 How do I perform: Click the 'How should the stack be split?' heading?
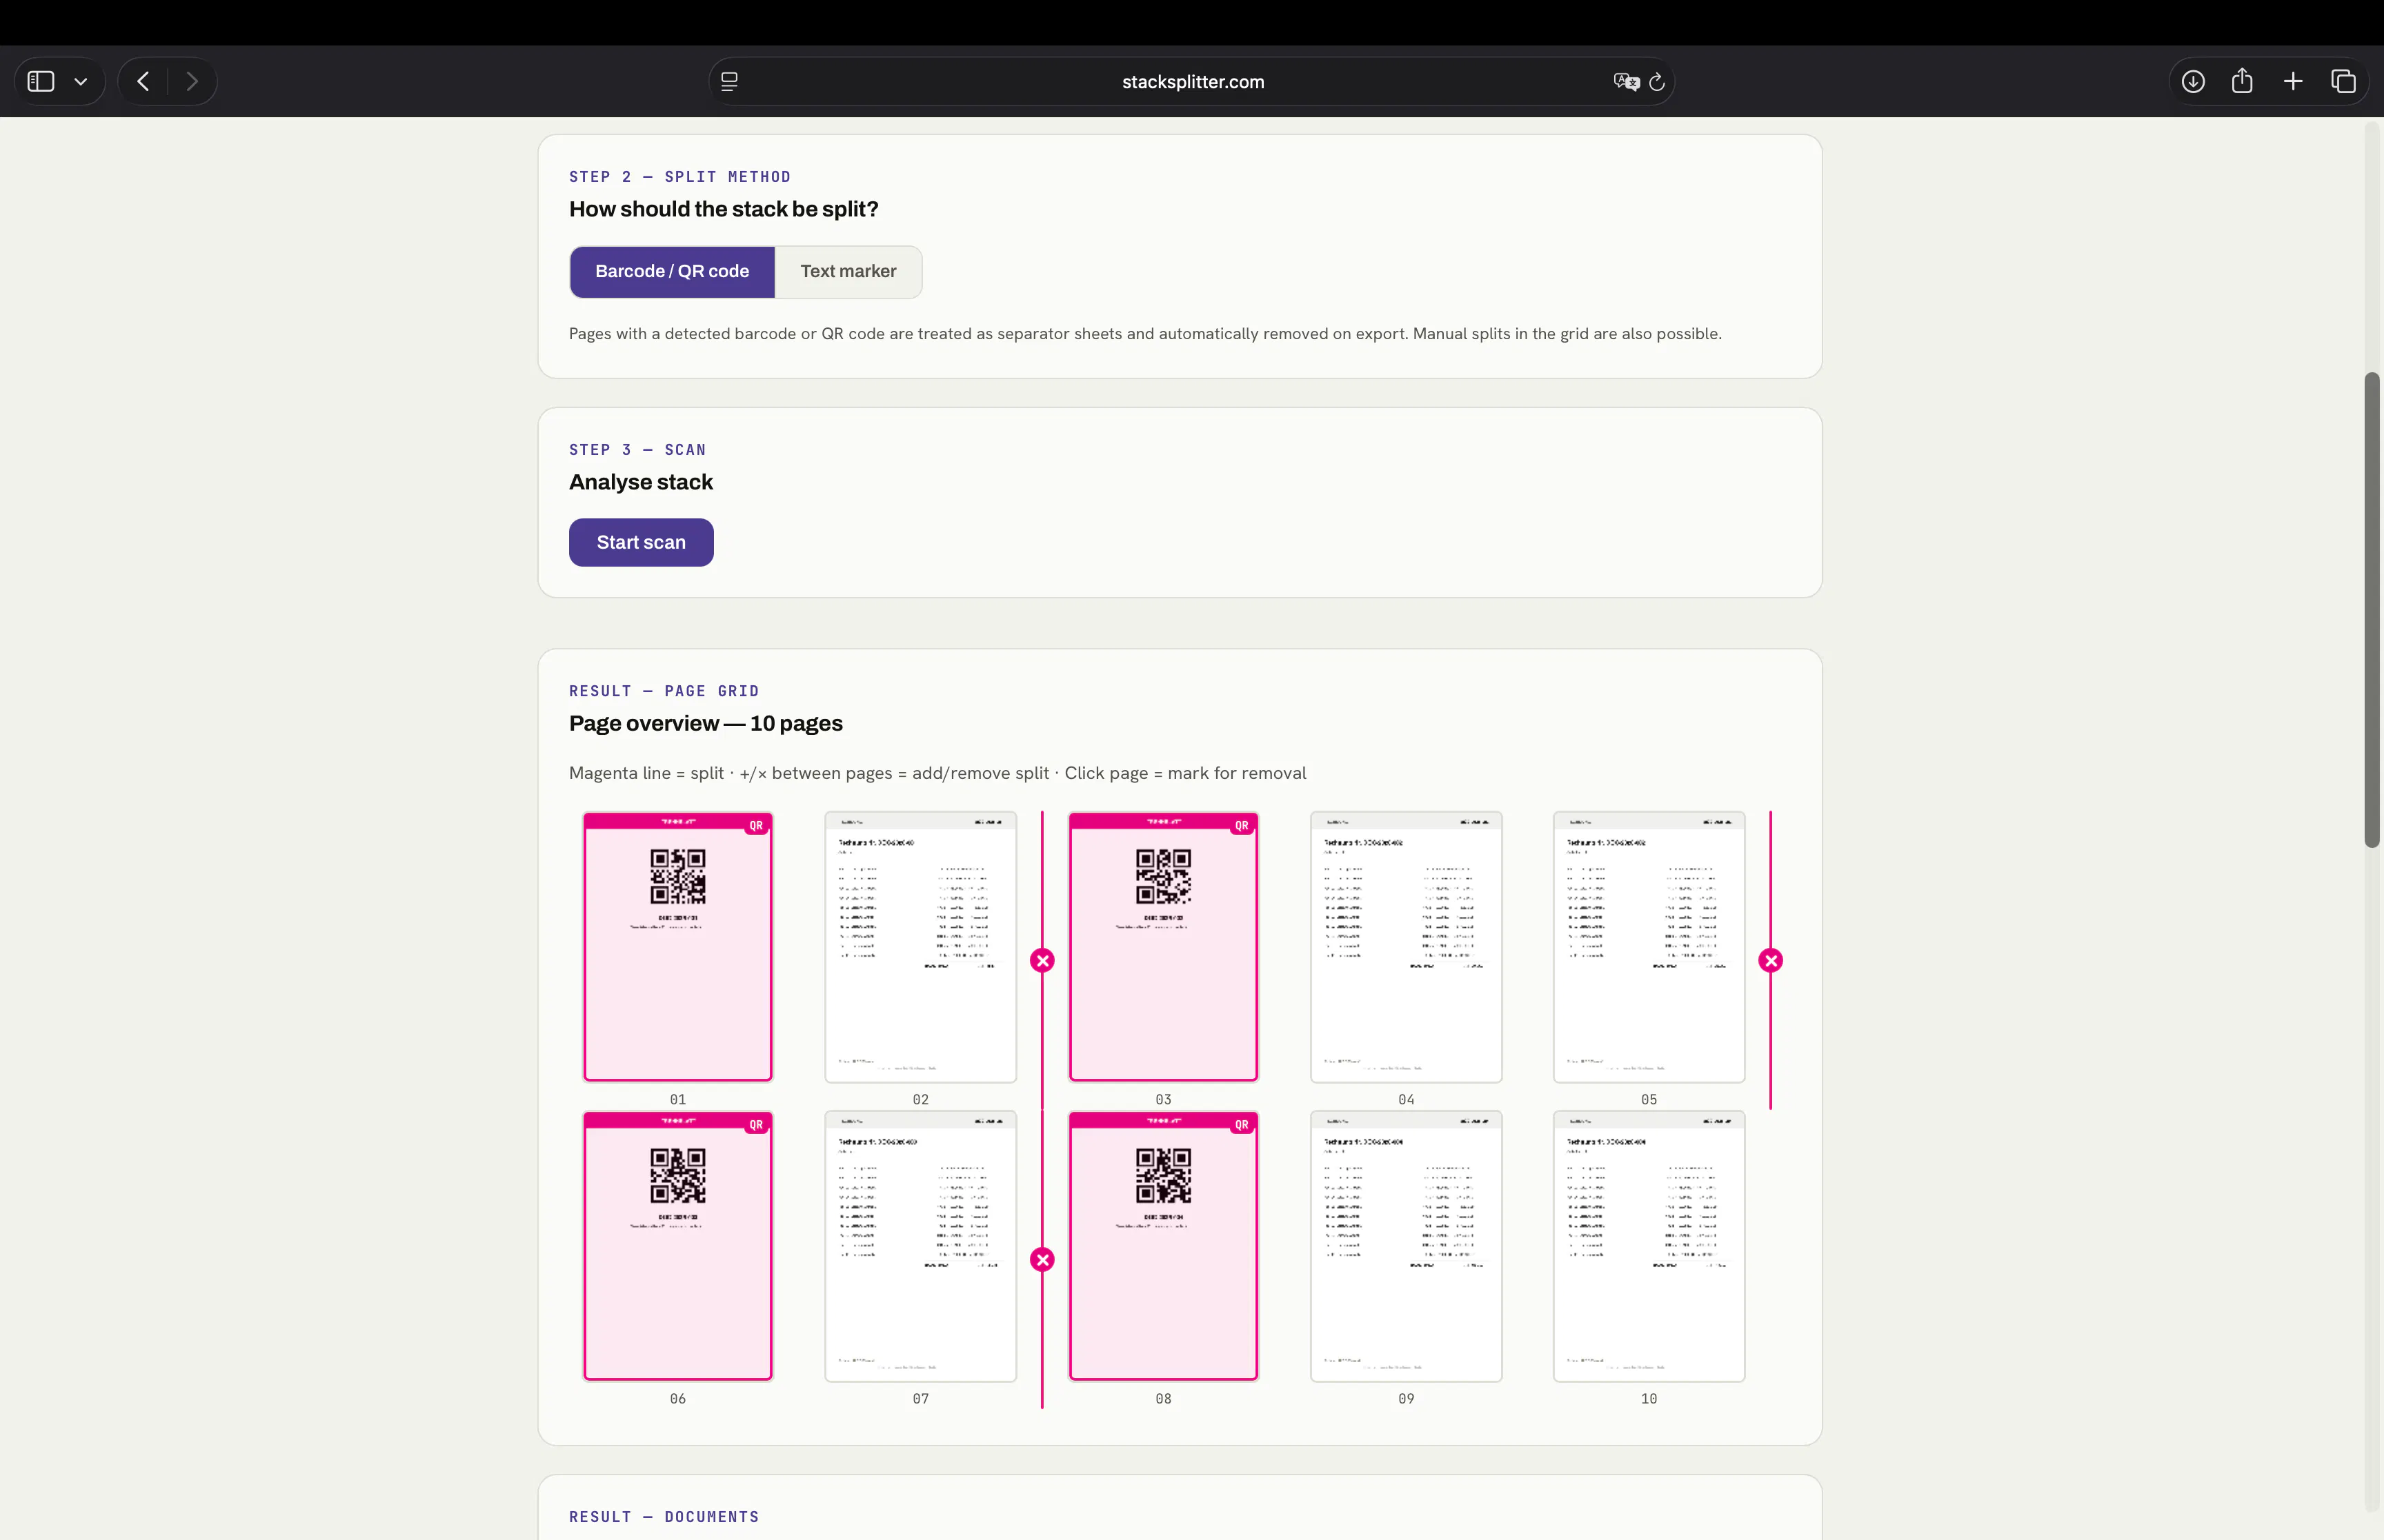724,209
